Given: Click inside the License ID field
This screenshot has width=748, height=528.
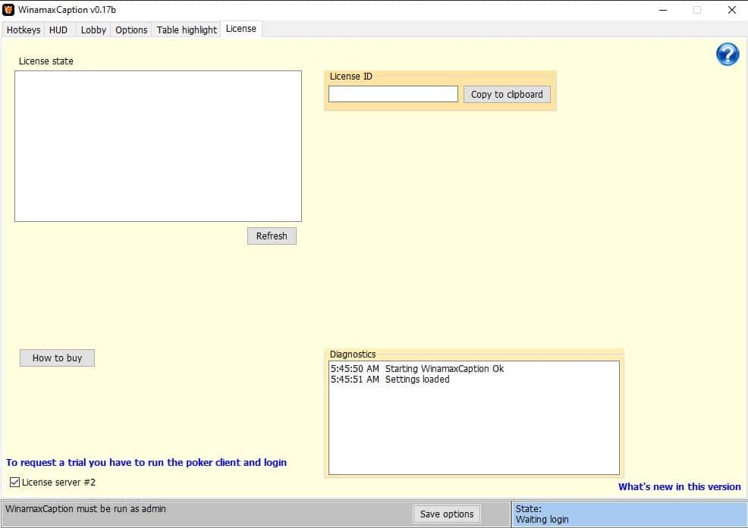Looking at the screenshot, I should [393, 94].
